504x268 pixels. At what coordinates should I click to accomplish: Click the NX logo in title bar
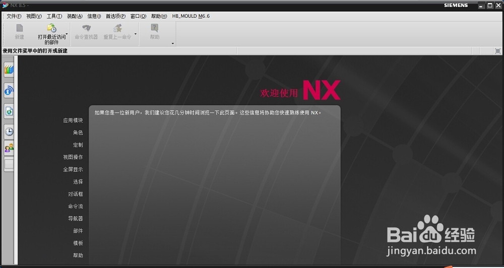pyautogui.click(x=5, y=5)
